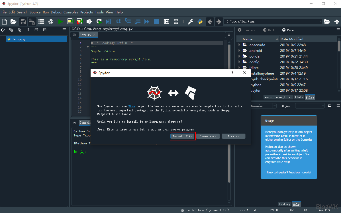Screen dimensions: 341x213
Task: Create a new file from toolbar
Action: tap(4, 21)
